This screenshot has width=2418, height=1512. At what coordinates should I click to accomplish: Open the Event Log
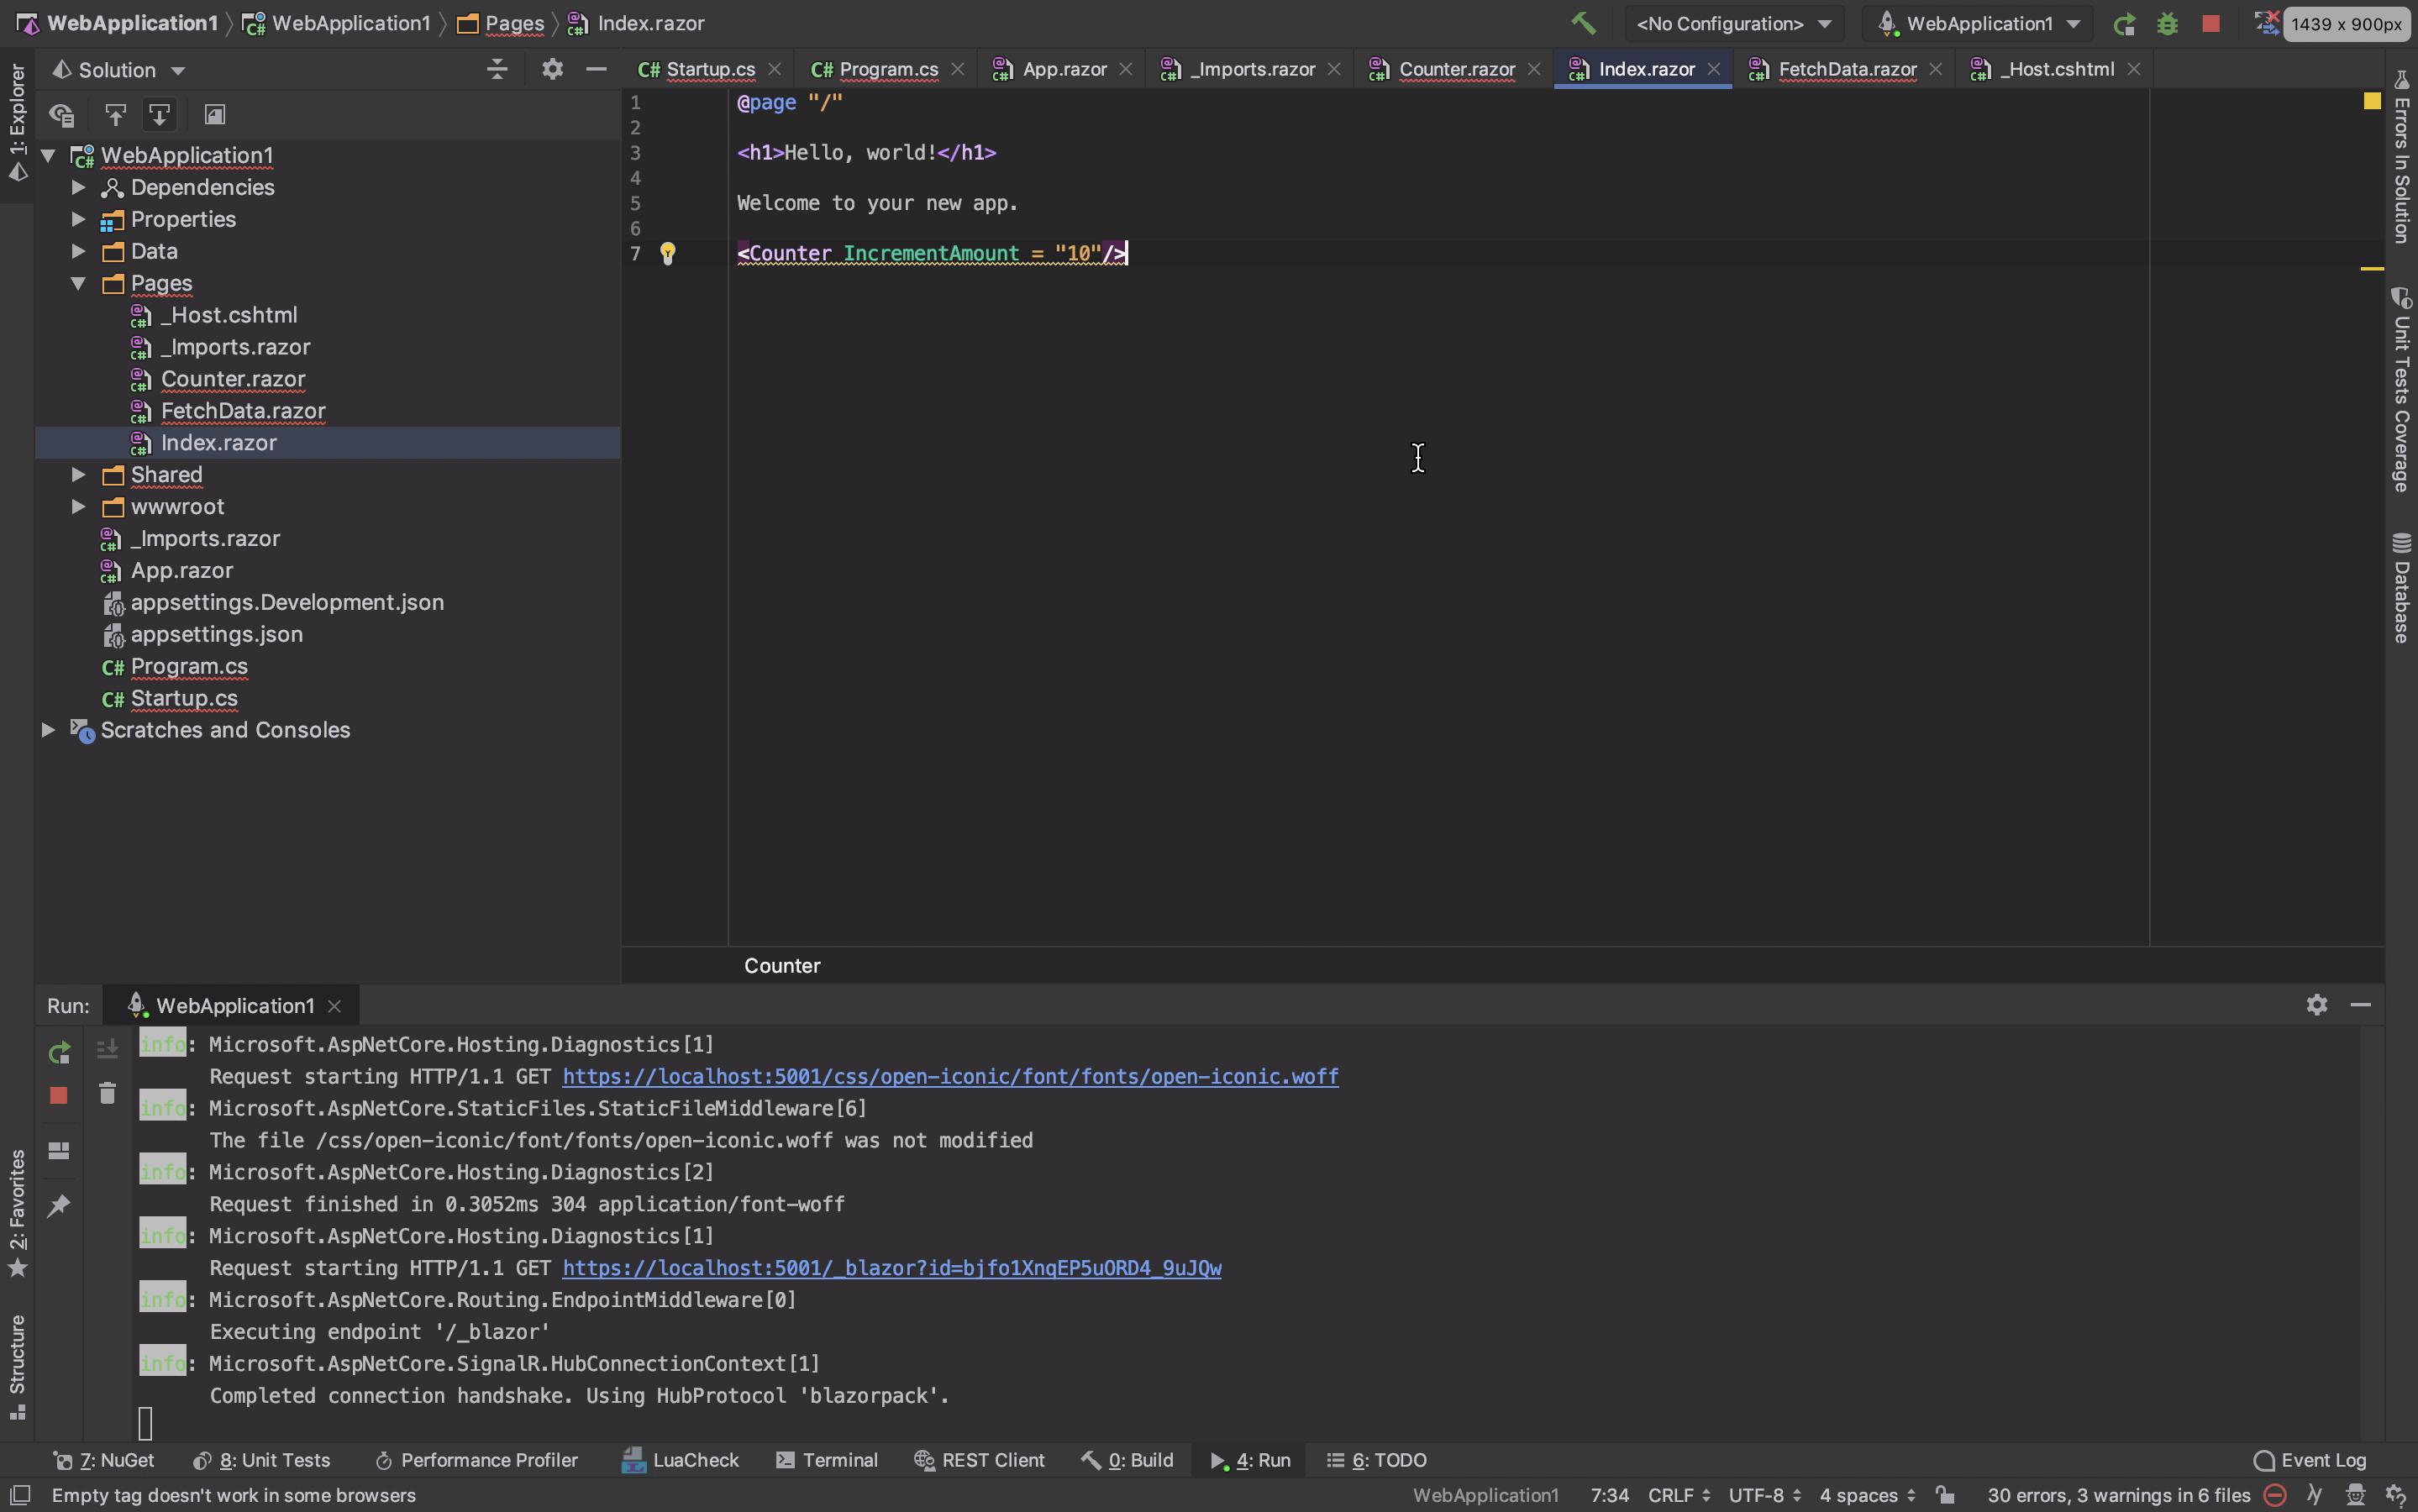point(2310,1460)
